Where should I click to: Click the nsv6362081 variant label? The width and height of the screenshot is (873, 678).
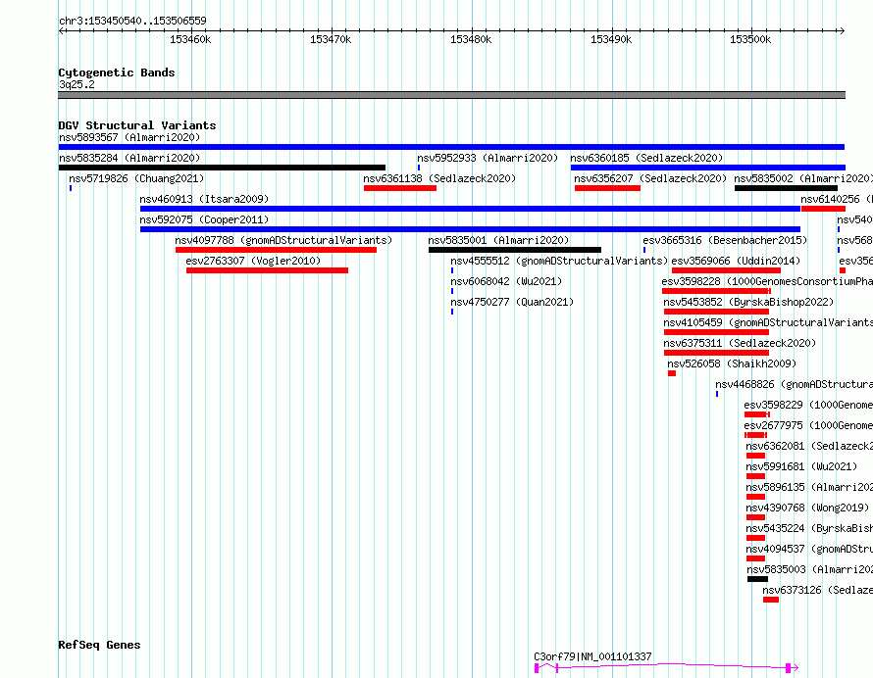809,446
